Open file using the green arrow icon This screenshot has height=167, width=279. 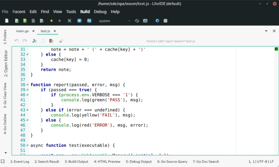[17, 21]
